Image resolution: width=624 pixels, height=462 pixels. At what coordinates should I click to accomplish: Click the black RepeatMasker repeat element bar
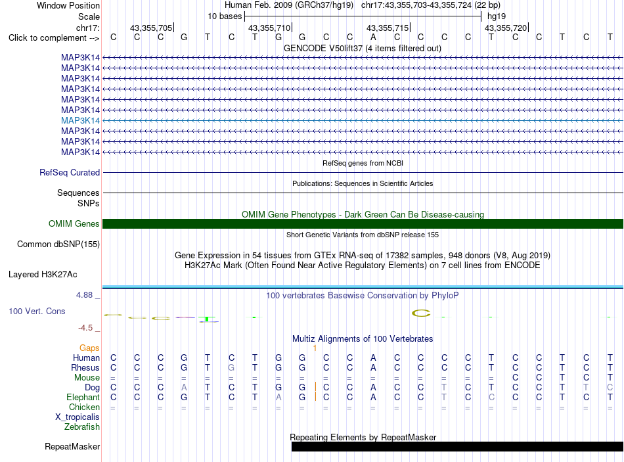click(457, 447)
